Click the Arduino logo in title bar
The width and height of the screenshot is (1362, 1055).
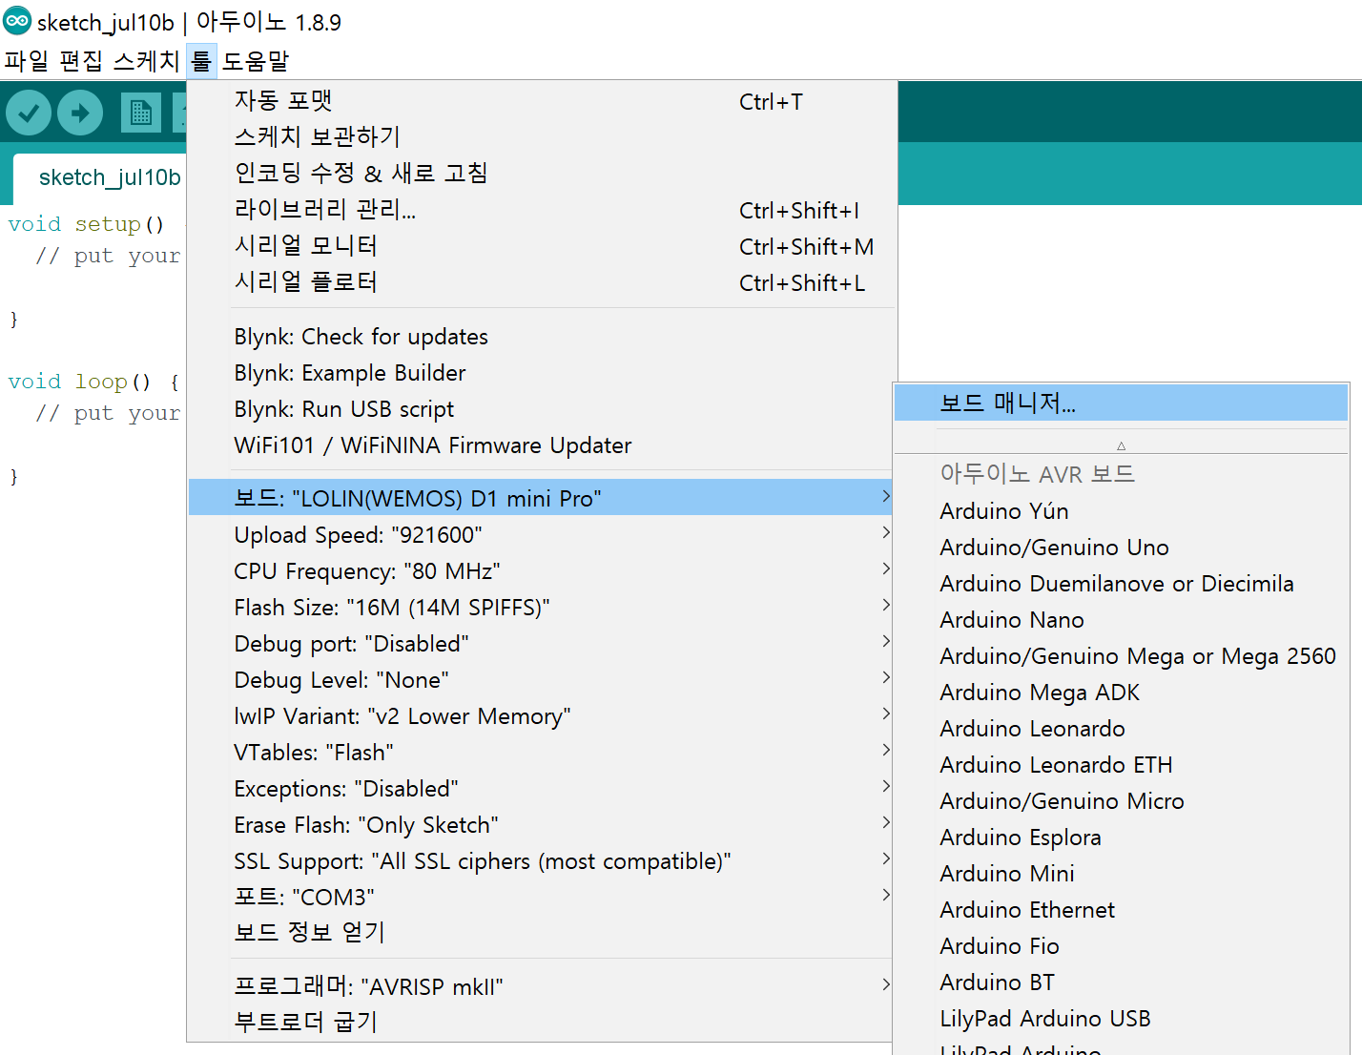click(17, 21)
